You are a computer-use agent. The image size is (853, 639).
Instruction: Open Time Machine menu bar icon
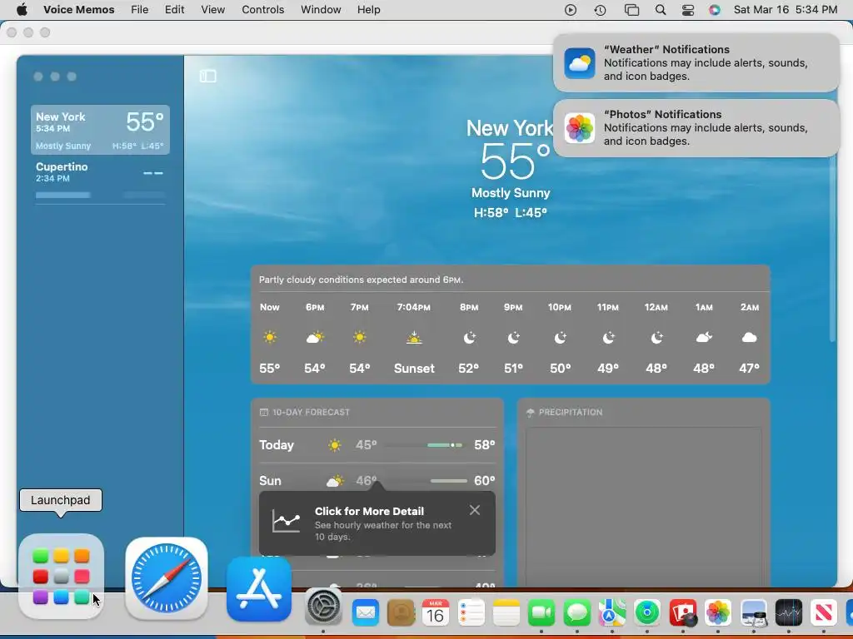pyautogui.click(x=600, y=10)
